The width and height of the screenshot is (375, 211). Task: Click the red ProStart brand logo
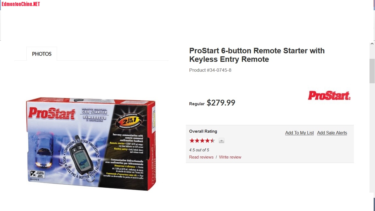point(329,95)
